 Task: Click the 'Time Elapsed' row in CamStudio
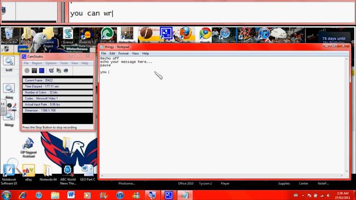(x=58, y=87)
